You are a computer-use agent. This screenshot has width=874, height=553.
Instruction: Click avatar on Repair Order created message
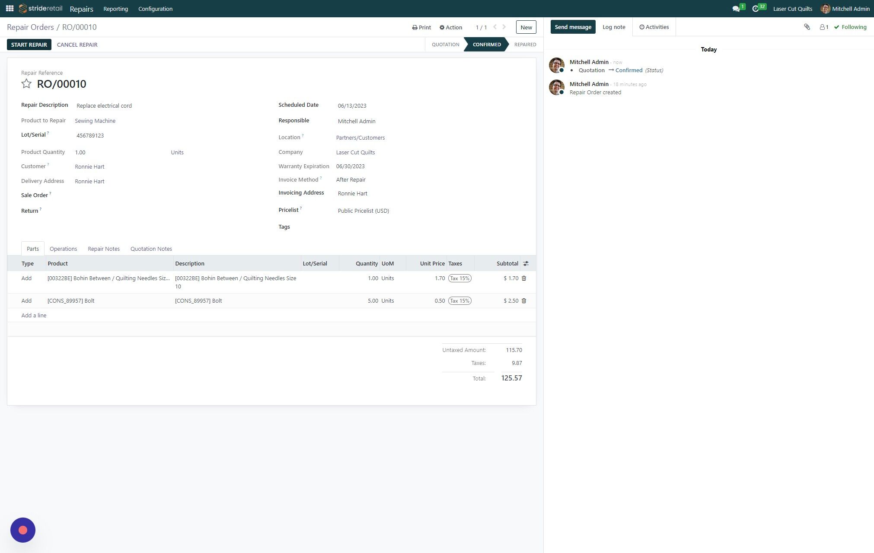tap(557, 87)
